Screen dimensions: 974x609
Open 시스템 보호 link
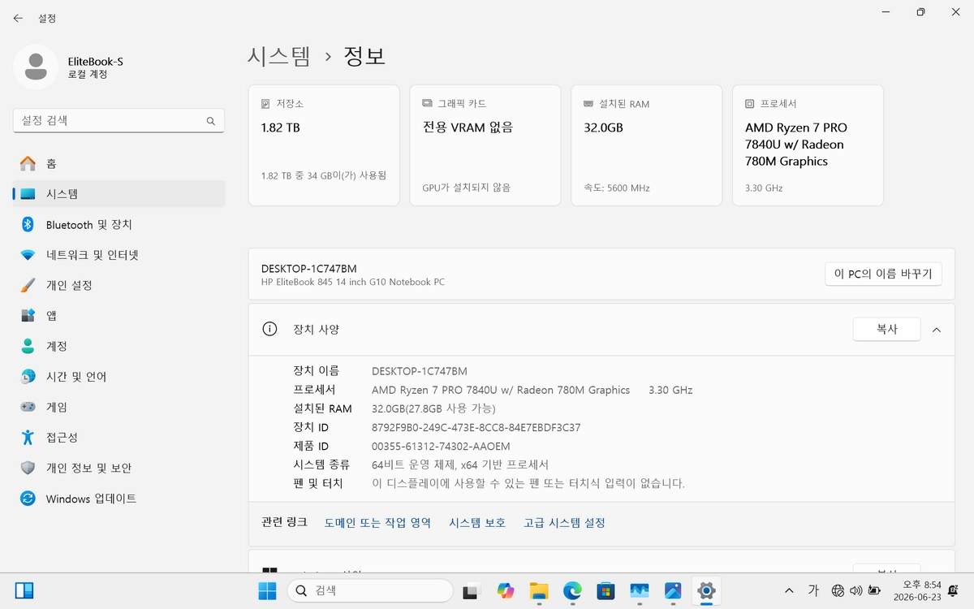pos(477,523)
